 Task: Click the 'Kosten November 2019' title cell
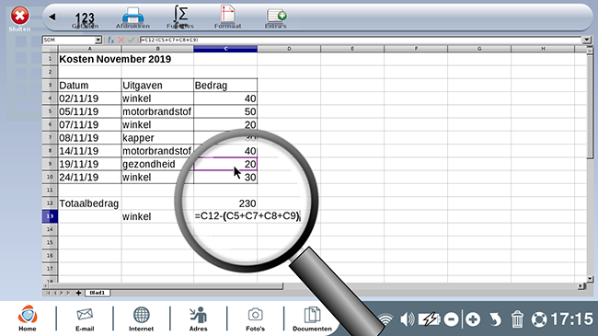[115, 59]
